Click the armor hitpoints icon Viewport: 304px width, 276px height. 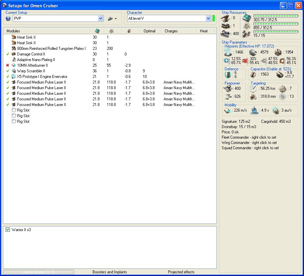253,52
